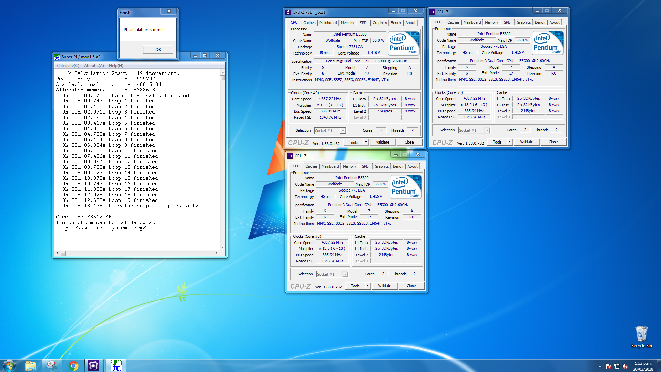This screenshot has width=661, height=372.
Task: Open the Snipping Tool taskbar icon
Action: click(52, 365)
